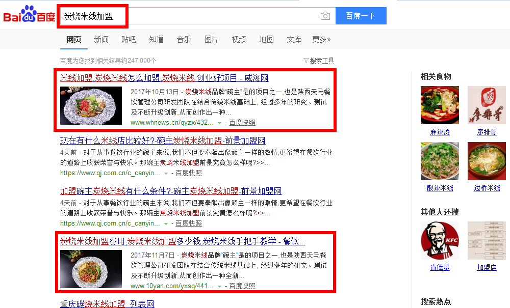The width and height of the screenshot is (510, 308).
Task: Open the 过桥米线 food thumbnail
Action: [487, 161]
